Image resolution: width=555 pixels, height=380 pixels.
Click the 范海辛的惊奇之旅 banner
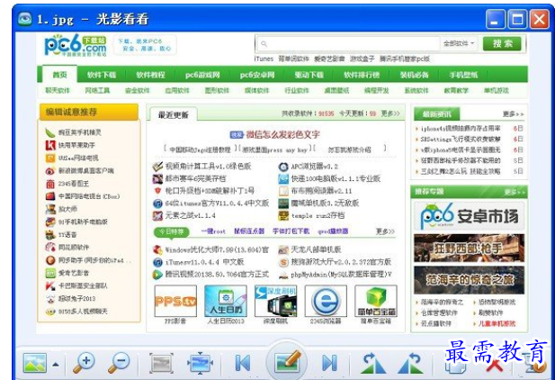click(x=469, y=280)
